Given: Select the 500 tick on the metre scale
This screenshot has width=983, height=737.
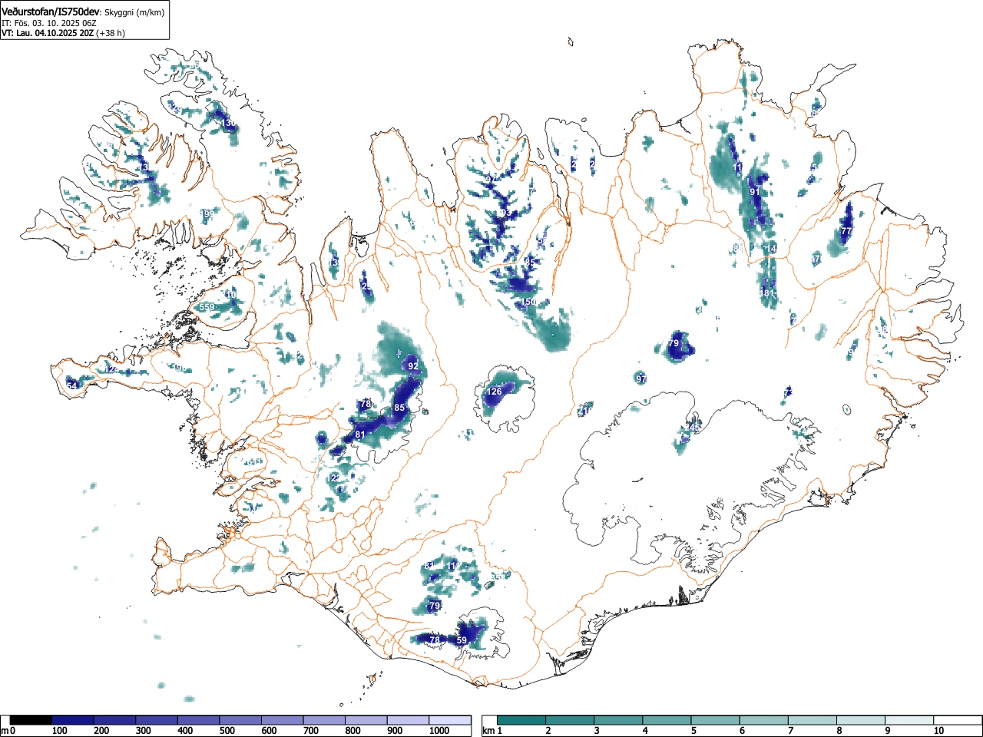Looking at the screenshot, I should coord(227,731).
